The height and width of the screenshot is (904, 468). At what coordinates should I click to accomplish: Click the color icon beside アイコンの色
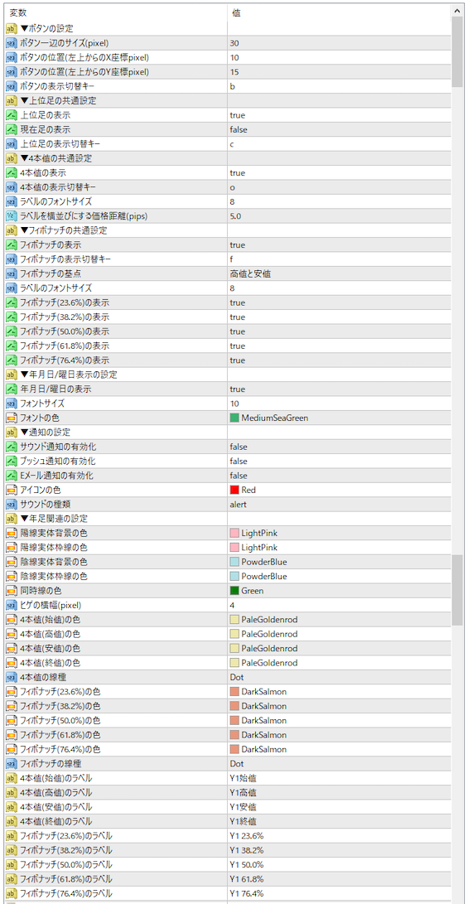click(12, 490)
